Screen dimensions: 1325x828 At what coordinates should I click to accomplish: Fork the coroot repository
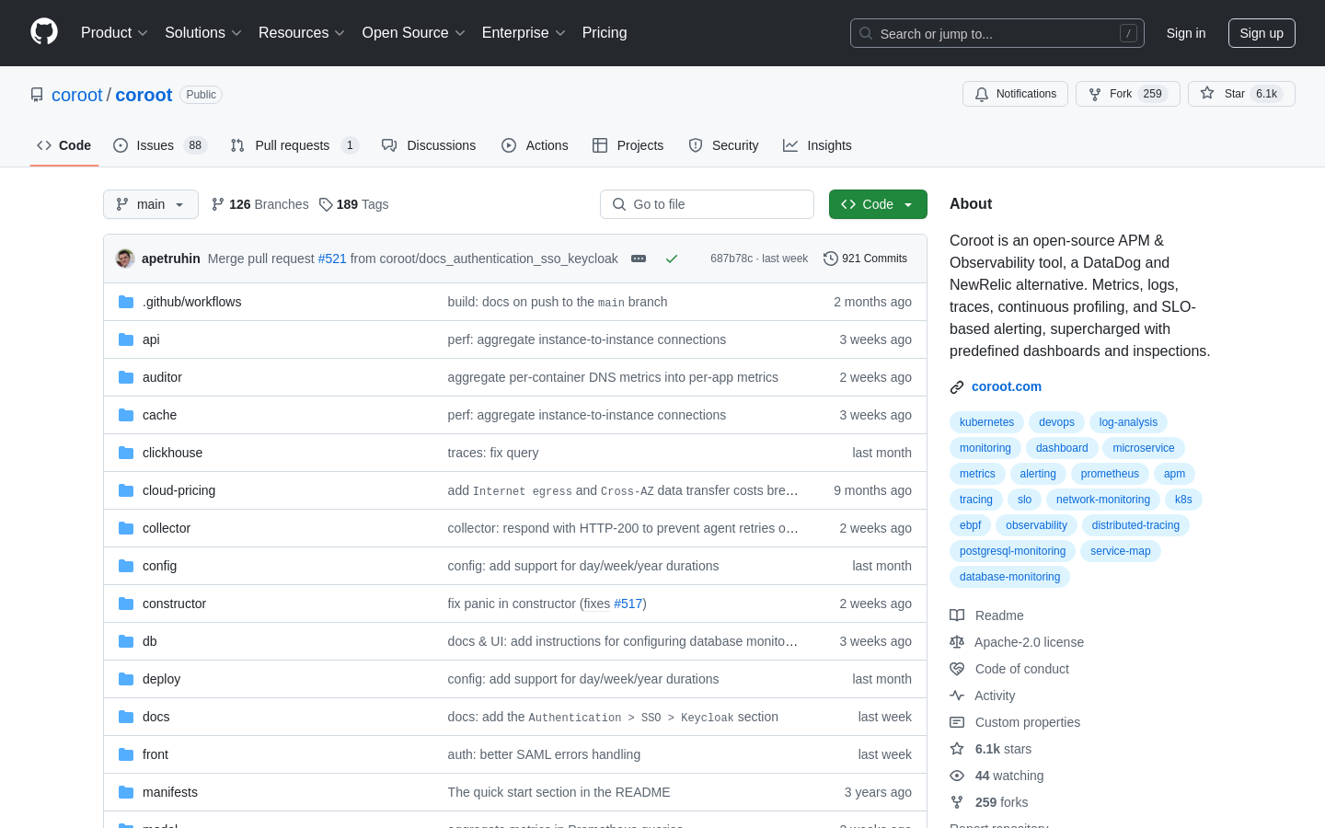(x=1127, y=94)
